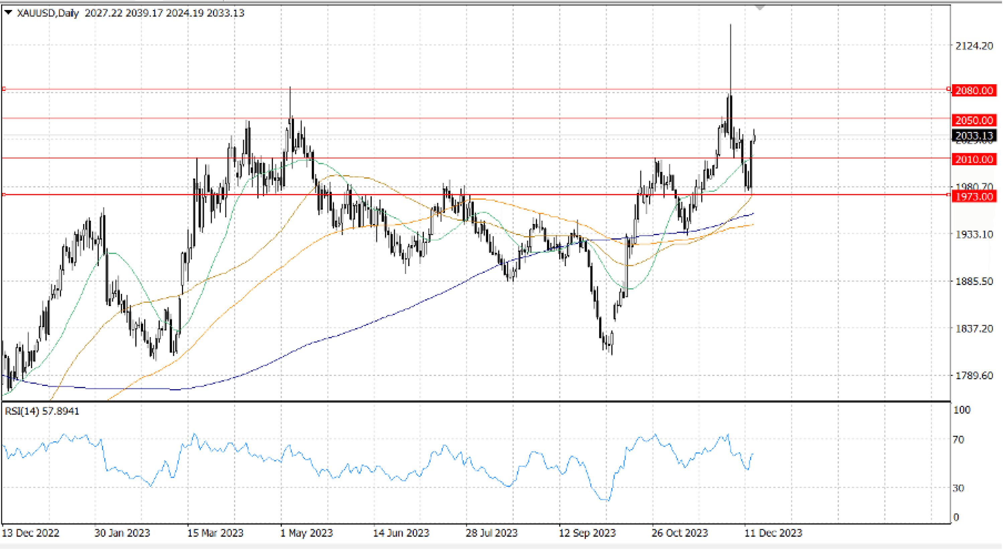Click the 1 May 2023 date label
The width and height of the screenshot is (1003, 550).
tap(306, 533)
